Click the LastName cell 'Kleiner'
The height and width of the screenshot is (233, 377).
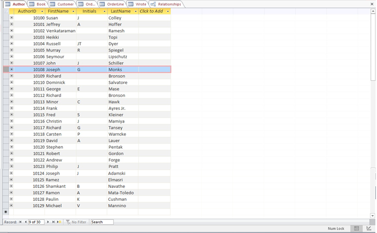click(x=123, y=115)
